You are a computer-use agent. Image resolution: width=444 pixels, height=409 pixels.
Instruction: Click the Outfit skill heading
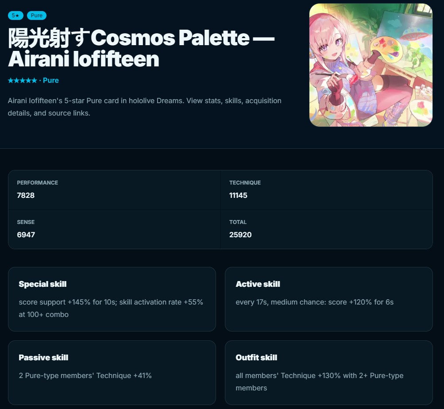click(x=256, y=358)
